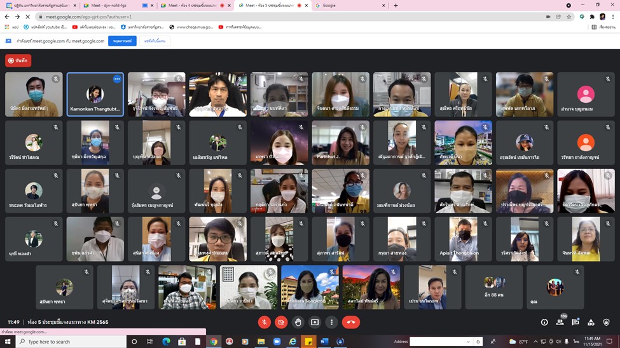Open the chat panel icon
Viewport: 620px width, 348px height.
pos(575,322)
